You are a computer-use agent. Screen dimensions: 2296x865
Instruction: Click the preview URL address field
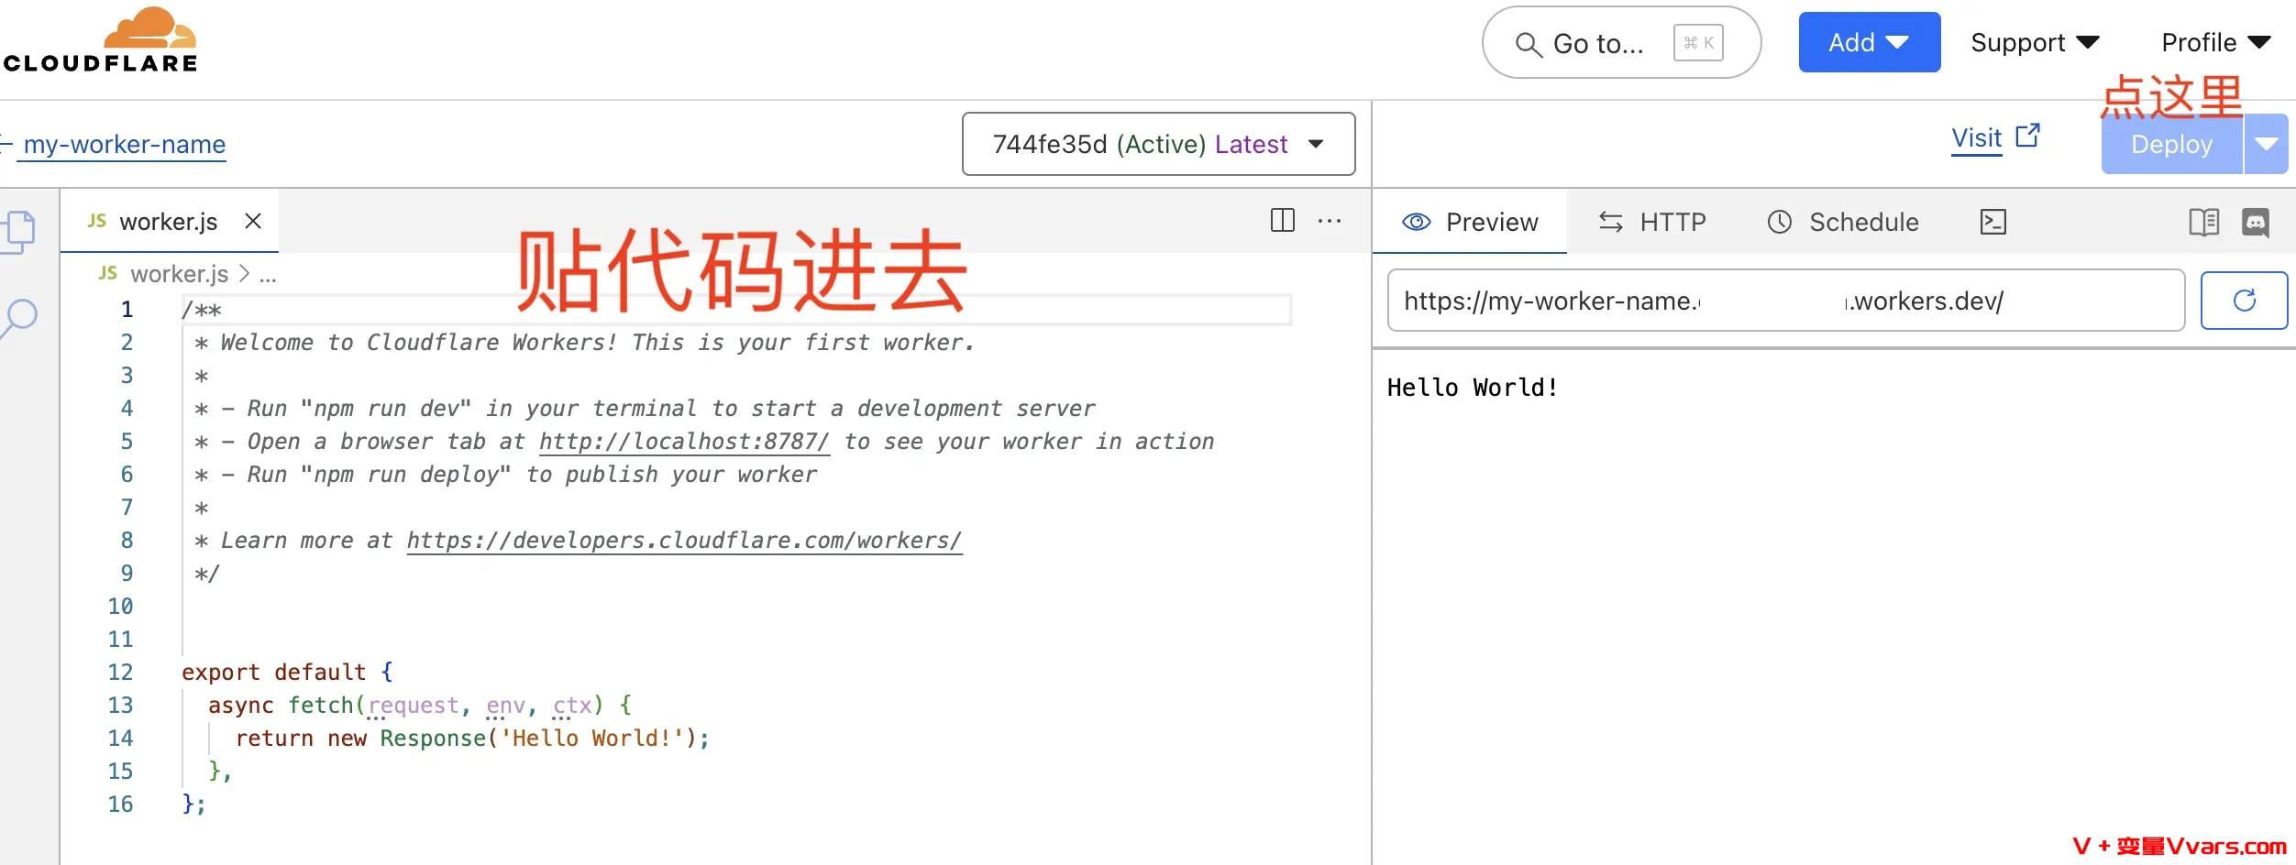[1784, 301]
